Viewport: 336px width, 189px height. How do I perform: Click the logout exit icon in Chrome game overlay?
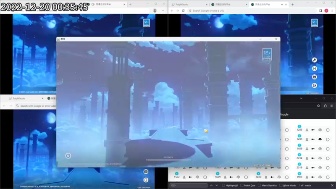(314, 86)
